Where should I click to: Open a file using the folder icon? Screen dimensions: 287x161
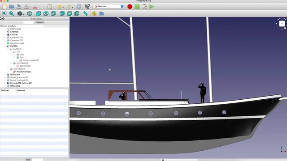coord(12,7)
